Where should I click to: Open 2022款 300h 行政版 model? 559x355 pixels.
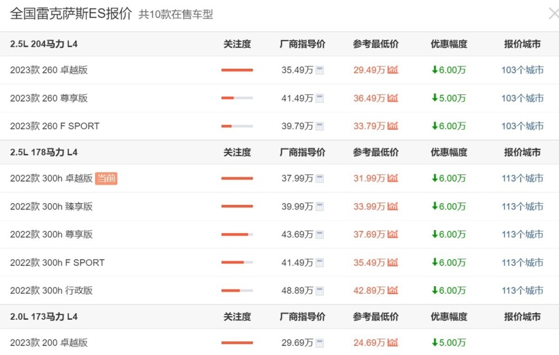51,291
